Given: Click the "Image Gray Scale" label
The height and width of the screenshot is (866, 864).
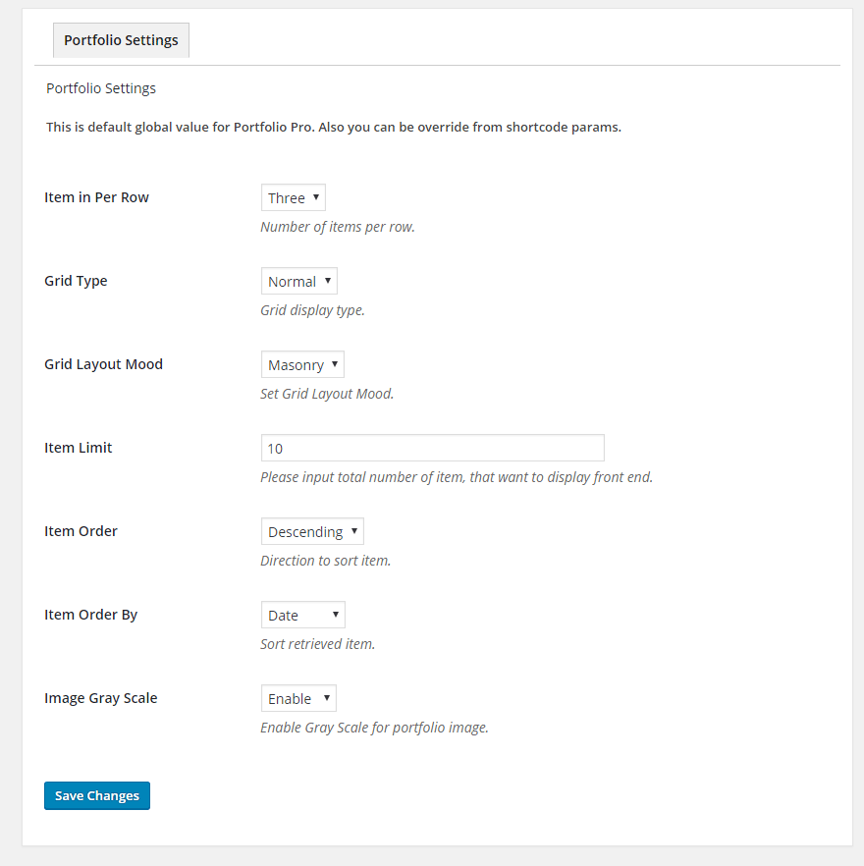Looking at the screenshot, I should [x=101, y=698].
